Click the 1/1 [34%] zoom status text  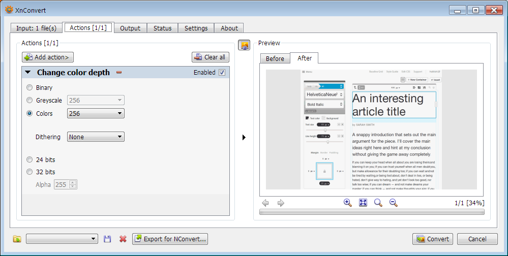[x=469, y=203]
